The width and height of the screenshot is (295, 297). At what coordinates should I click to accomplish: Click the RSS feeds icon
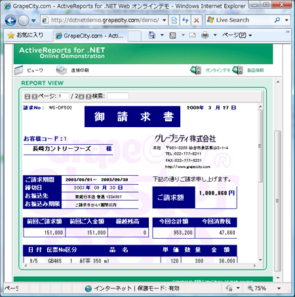(x=172, y=35)
